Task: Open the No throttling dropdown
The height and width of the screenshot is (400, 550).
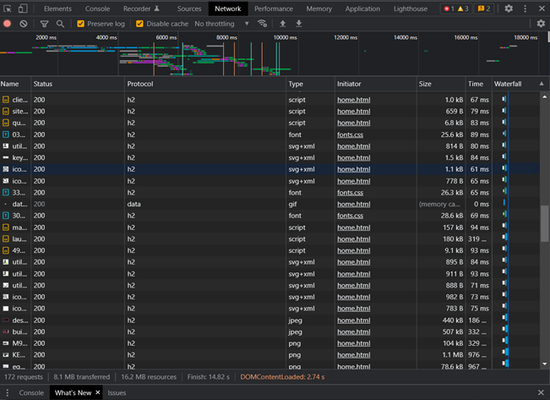Action: pyautogui.click(x=222, y=24)
